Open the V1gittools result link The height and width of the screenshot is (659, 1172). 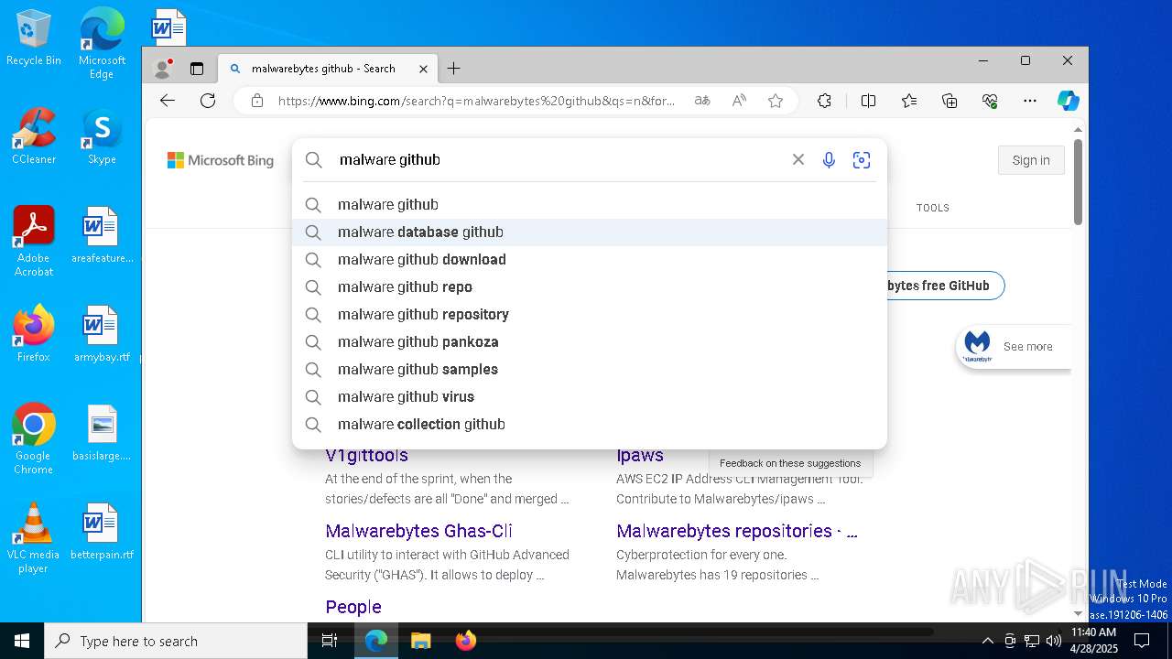click(366, 456)
